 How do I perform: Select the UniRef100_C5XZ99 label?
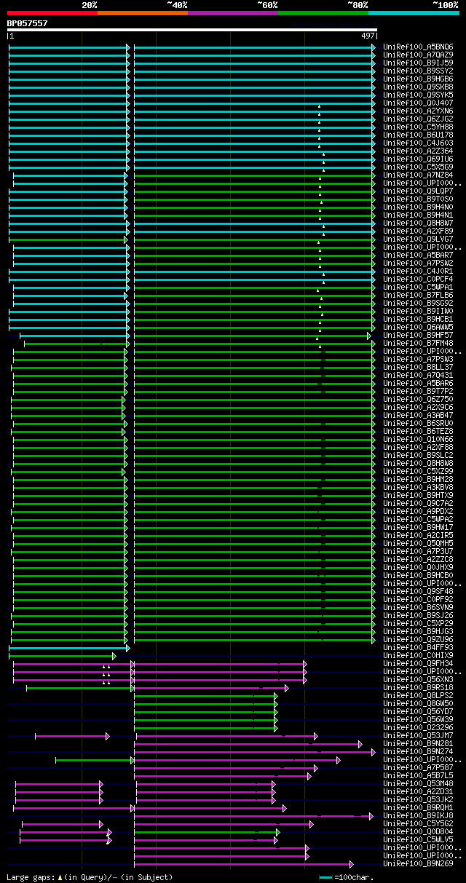coord(418,471)
